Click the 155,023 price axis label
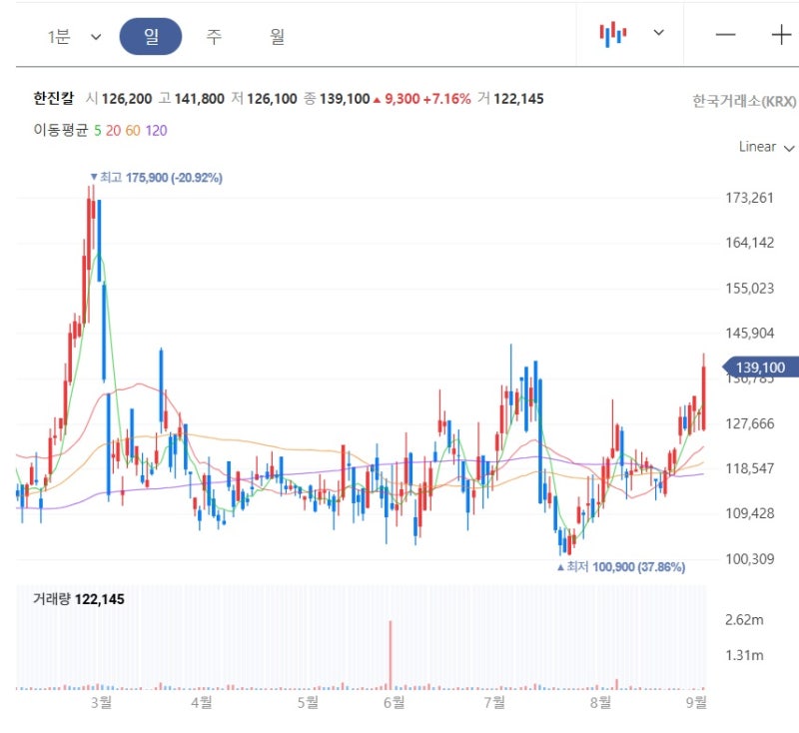Viewport: 799px width, 733px height. pyautogui.click(x=749, y=289)
